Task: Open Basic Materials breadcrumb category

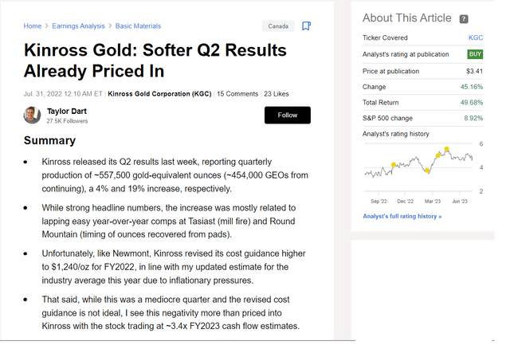Action: point(139,25)
